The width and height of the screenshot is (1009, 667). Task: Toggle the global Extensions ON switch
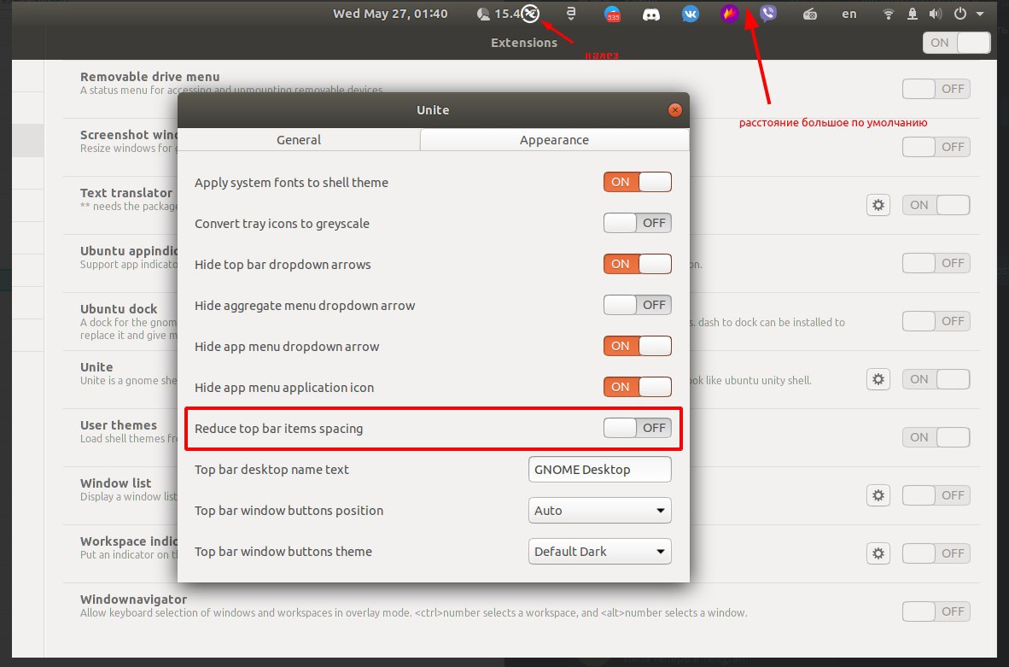[956, 43]
